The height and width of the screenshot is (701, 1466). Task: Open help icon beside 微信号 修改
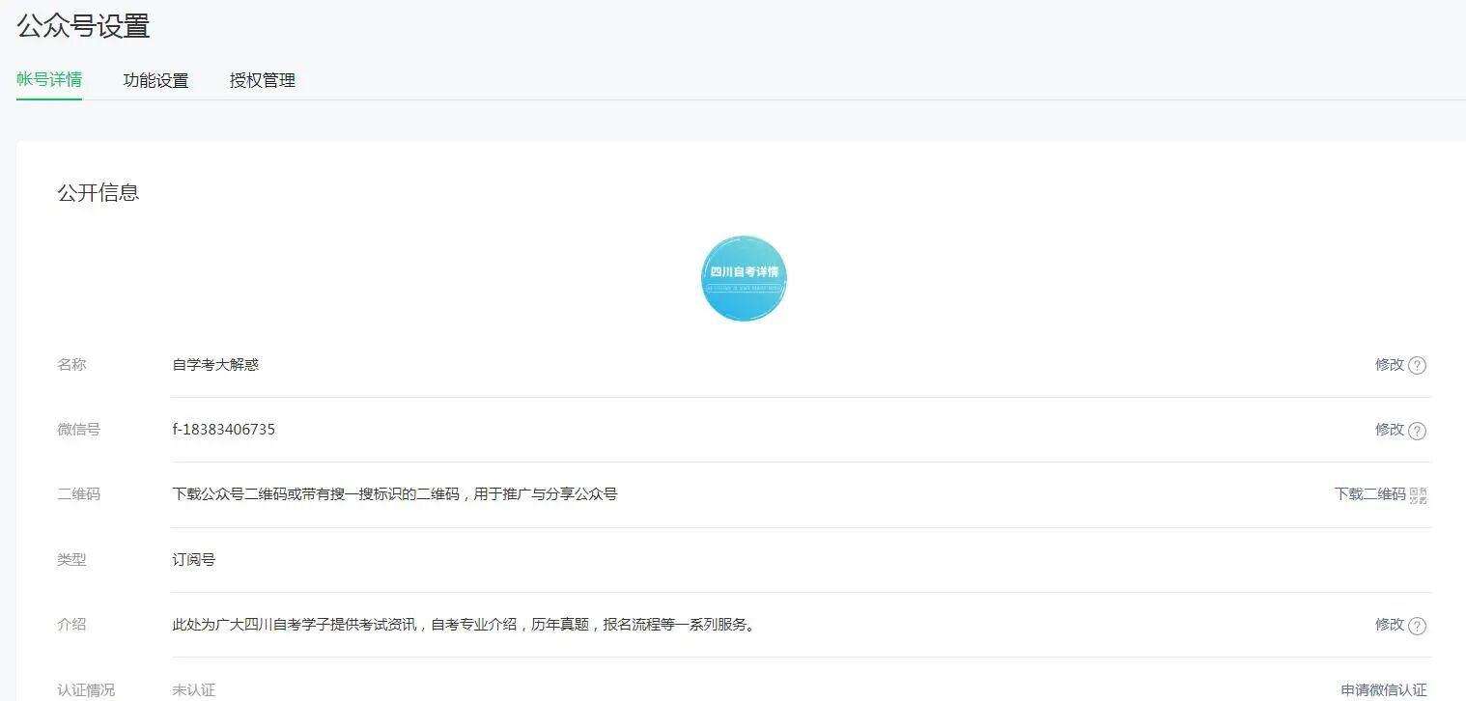(x=1417, y=431)
